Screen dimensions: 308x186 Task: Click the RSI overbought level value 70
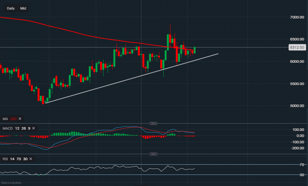click(19, 159)
